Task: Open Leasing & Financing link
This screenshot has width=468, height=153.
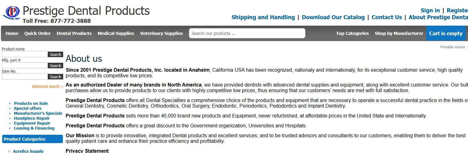Action: (x=34, y=128)
